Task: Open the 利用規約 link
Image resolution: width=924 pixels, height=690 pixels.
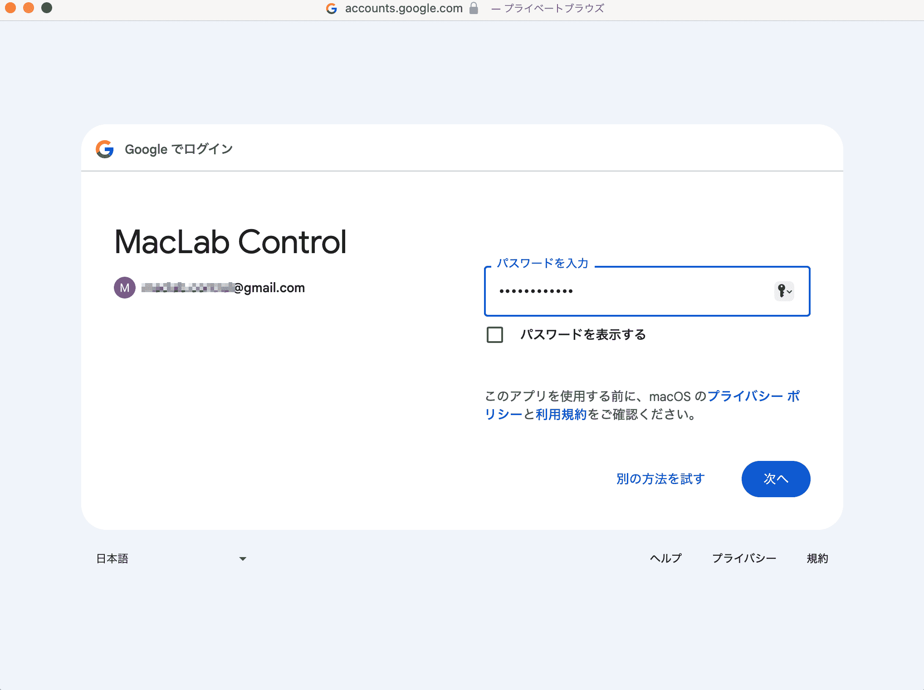Action: click(561, 414)
